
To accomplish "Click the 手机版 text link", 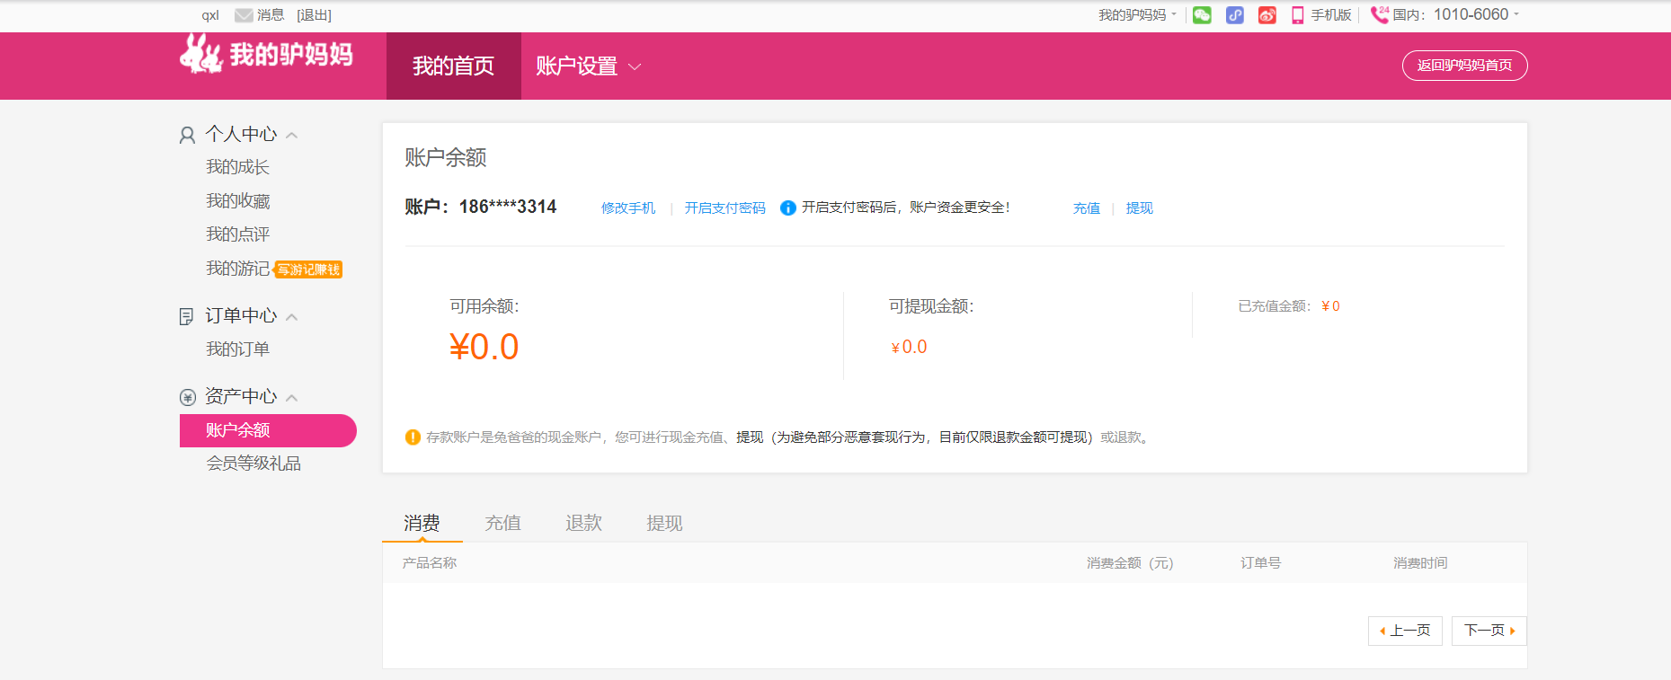I will (1331, 15).
